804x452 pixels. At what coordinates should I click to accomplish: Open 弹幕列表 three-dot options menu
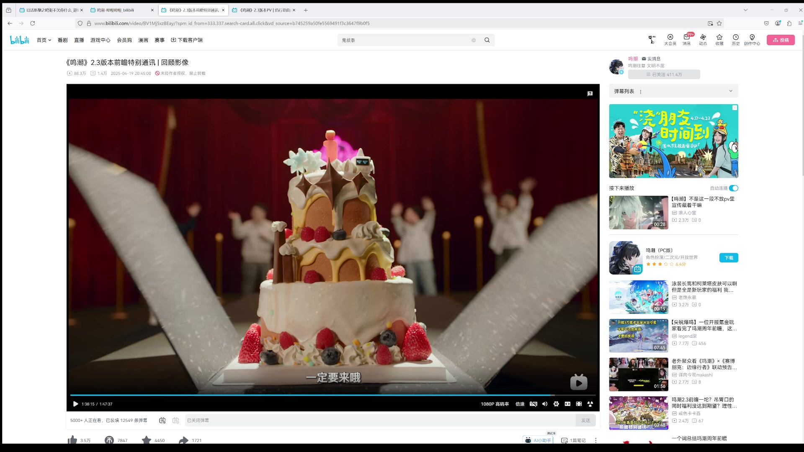tap(641, 92)
